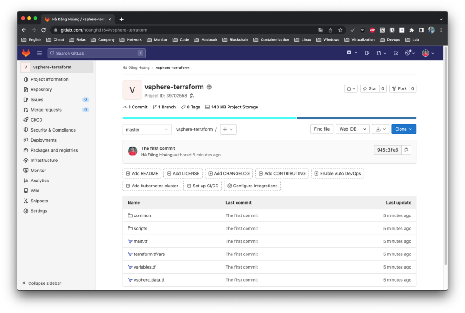Click Set up CI/CD button
Image resolution: width=465 pixels, height=313 pixels.
click(203, 186)
